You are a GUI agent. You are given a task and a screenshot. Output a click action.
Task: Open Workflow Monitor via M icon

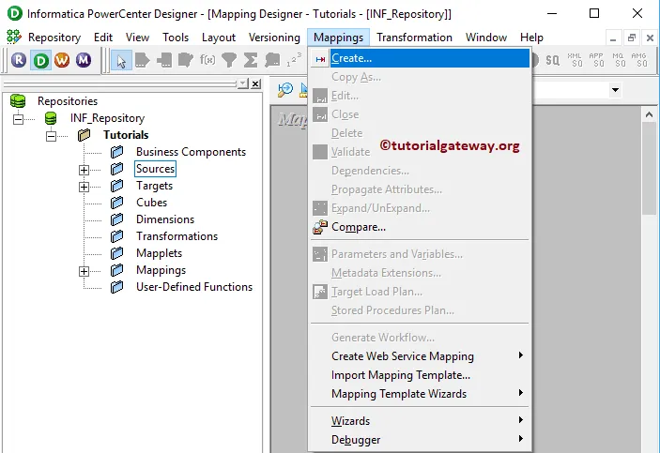(84, 60)
